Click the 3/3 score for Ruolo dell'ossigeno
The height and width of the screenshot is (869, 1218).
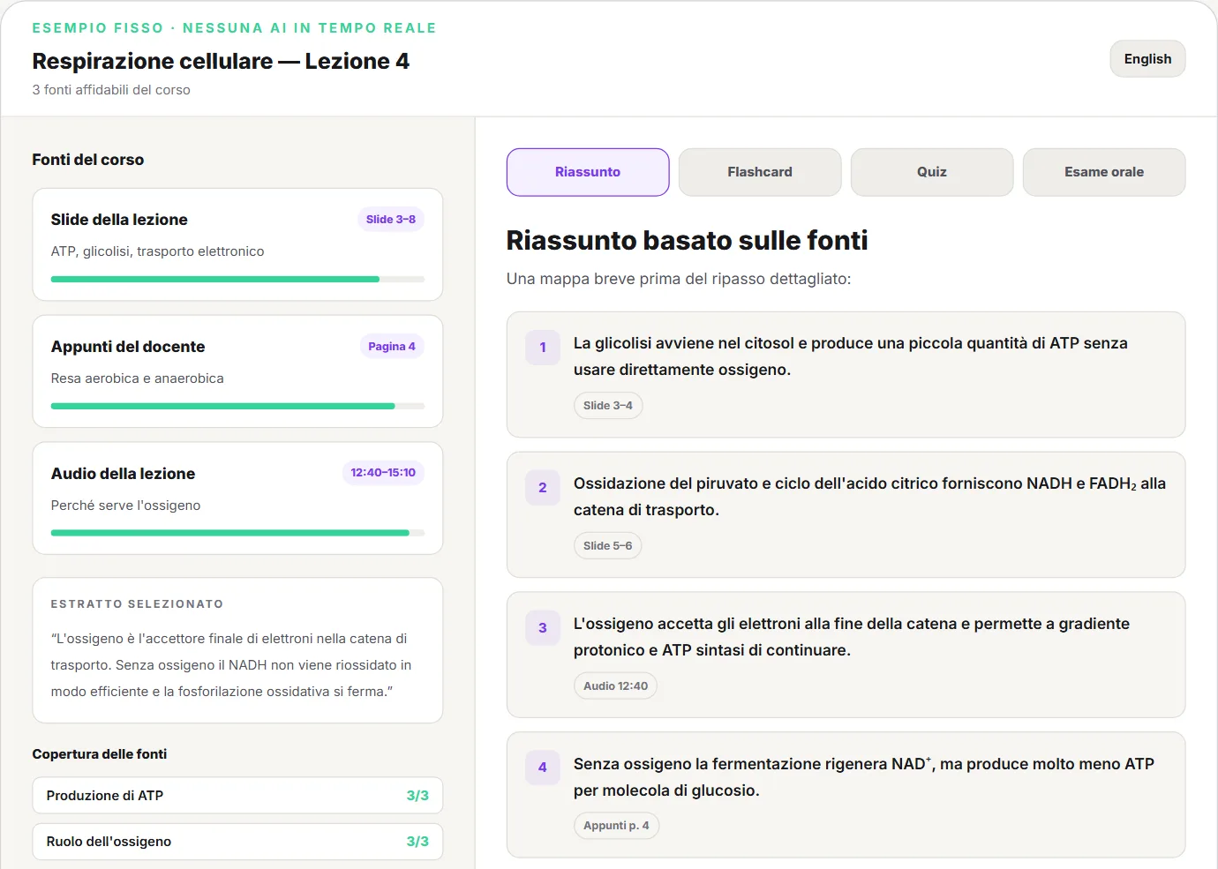tap(417, 842)
